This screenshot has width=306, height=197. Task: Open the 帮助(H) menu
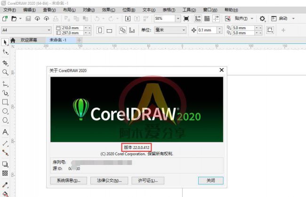[x=231, y=10]
